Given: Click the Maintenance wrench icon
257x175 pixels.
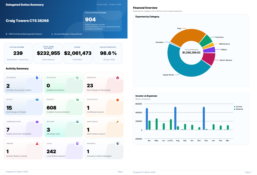Looking at the screenshot, I should 117,122.
